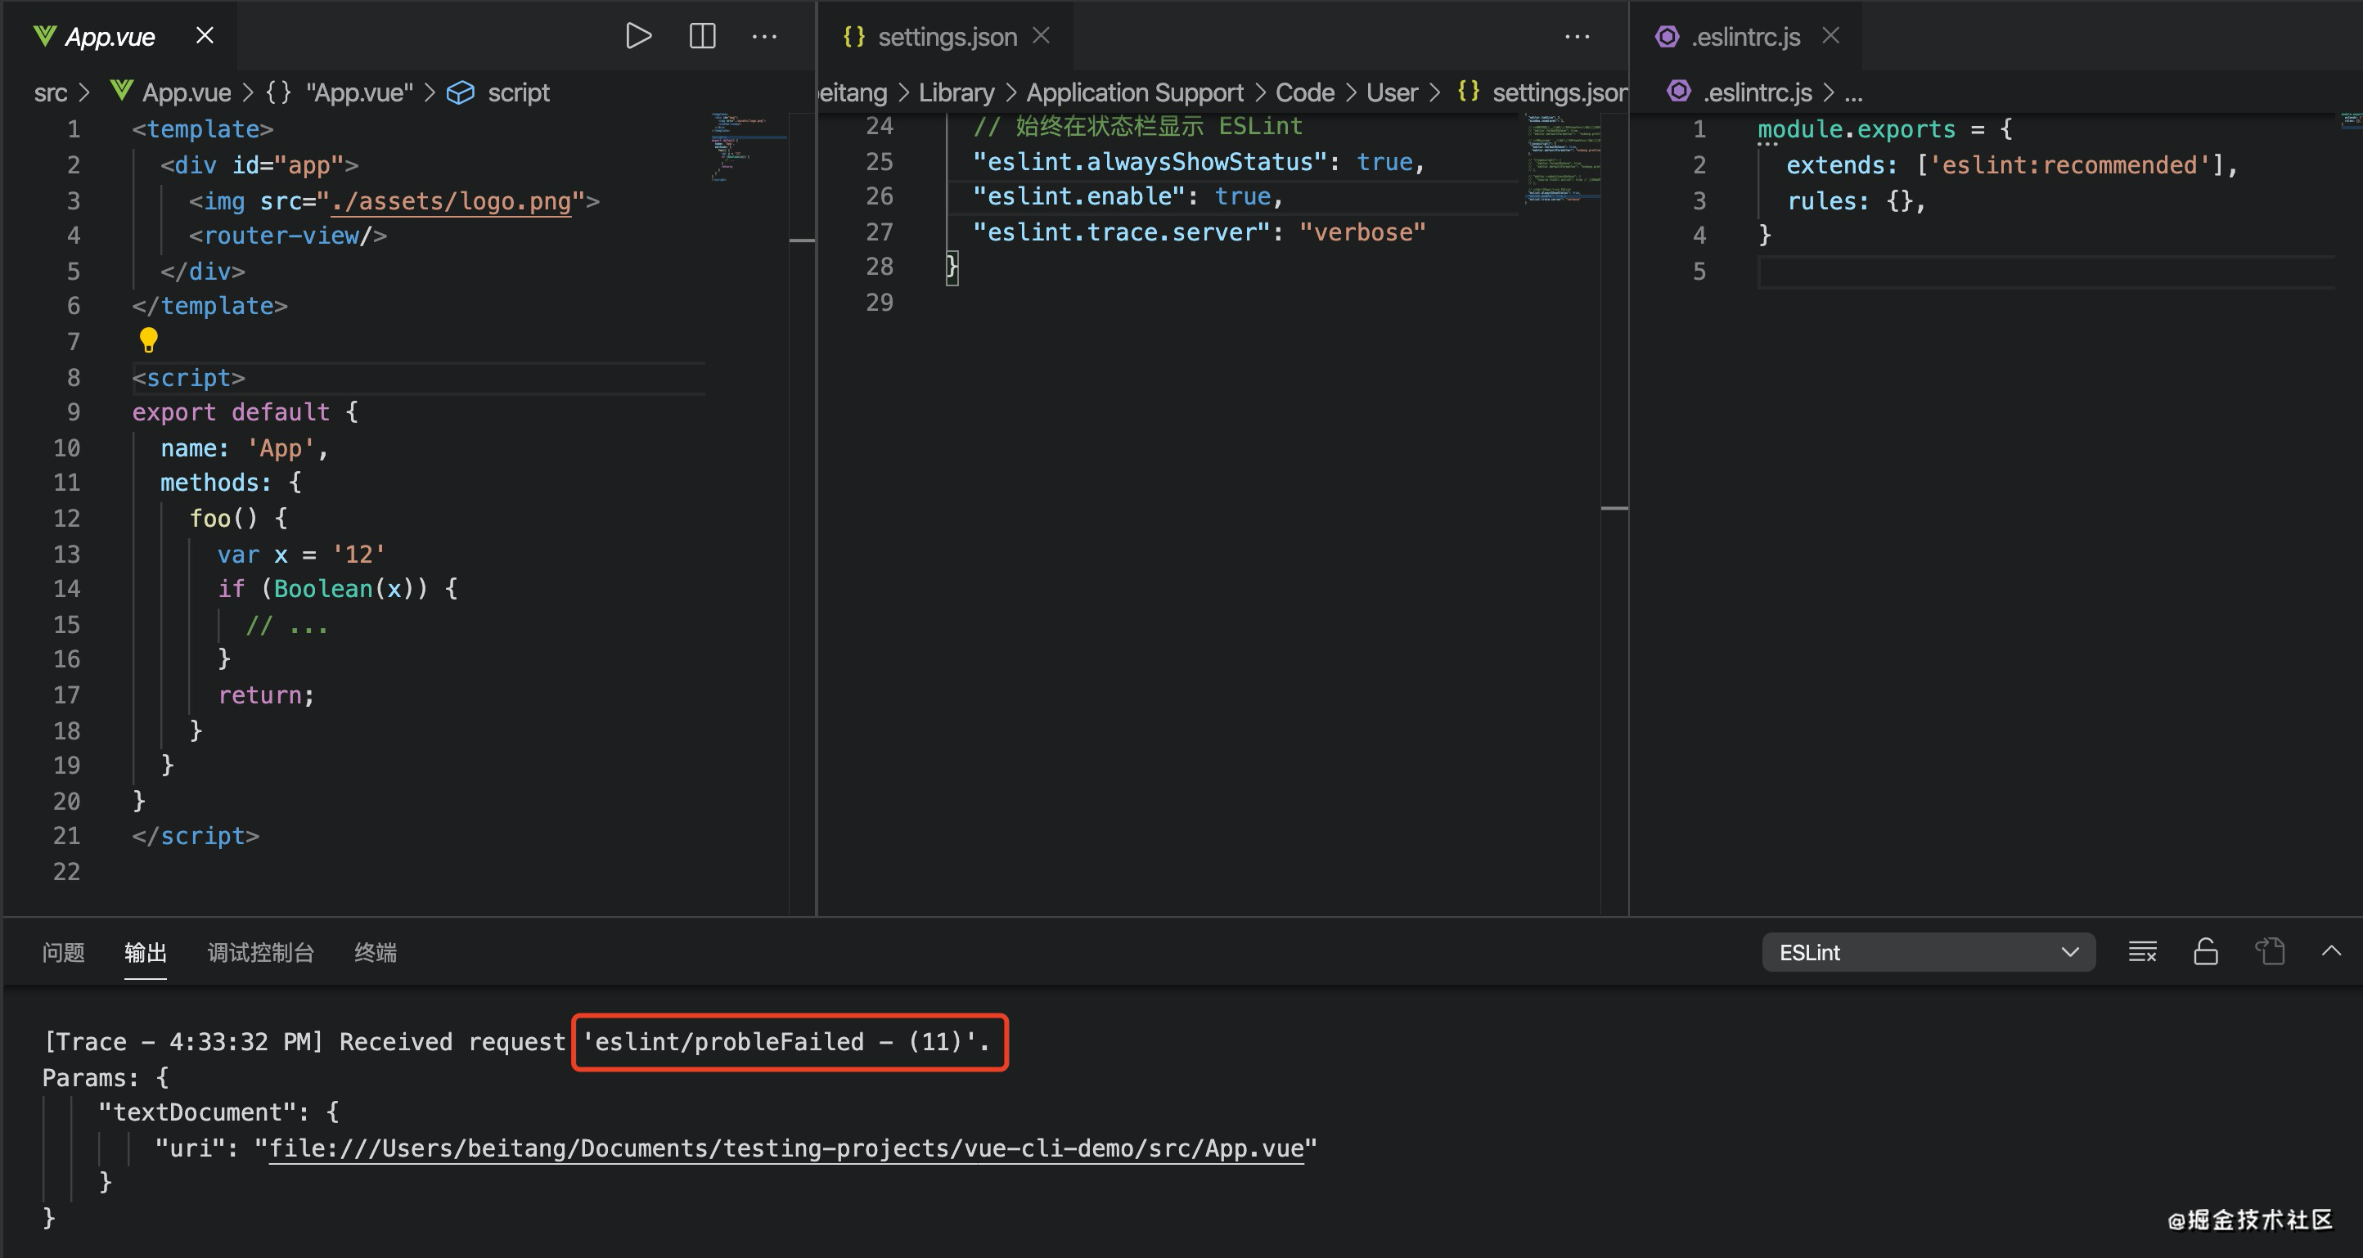Image resolution: width=2363 pixels, height=1258 pixels.
Task: Open the 问题 (Problems) panel tab
Action: pos(63,952)
